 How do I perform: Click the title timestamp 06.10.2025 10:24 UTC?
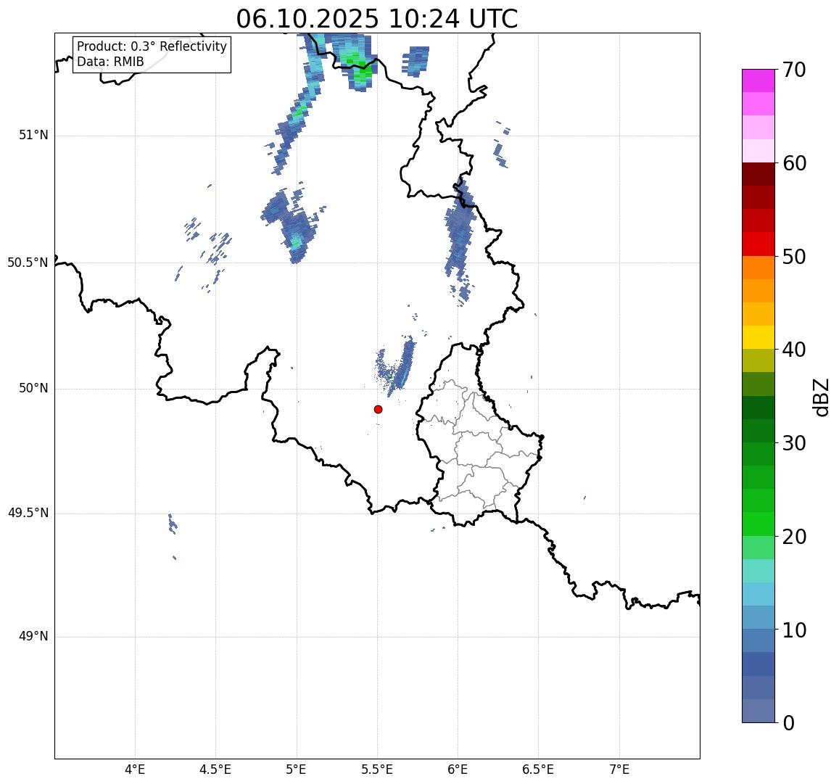click(377, 19)
